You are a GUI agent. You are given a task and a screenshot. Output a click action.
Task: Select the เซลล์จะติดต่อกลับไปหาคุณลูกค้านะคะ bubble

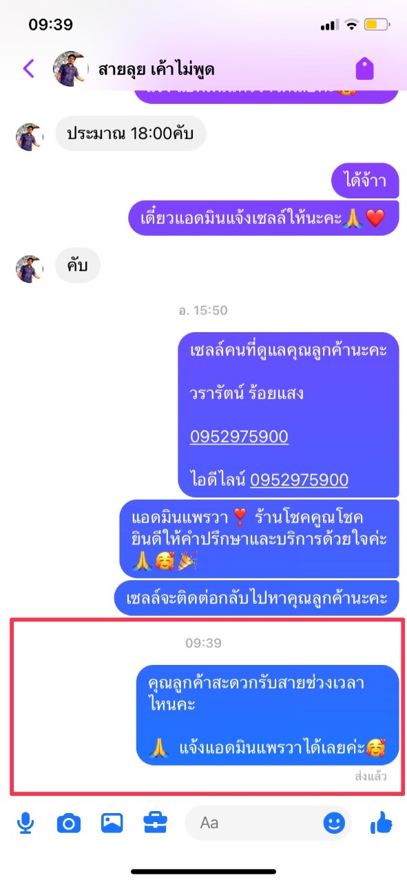tap(257, 598)
